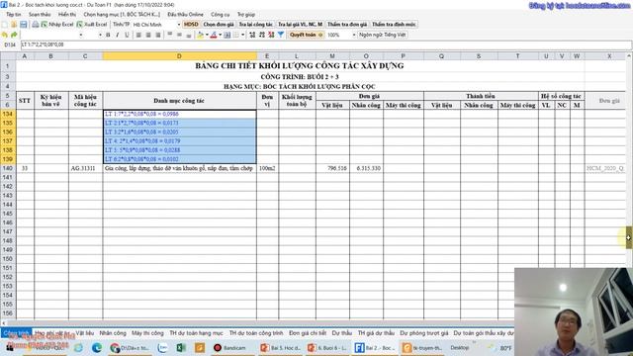Click the first sort rows icon
The image size is (633, 356).
(x=252, y=36)
